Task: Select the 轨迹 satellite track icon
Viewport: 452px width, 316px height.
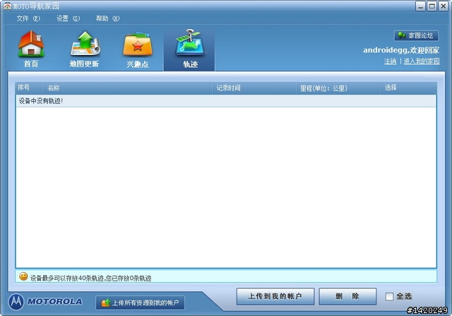Action: click(189, 49)
